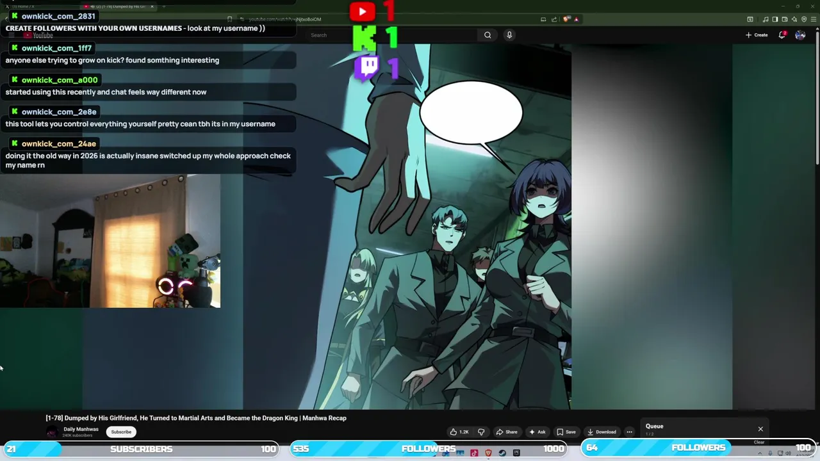Open the browser hamburger main menu
This screenshot has height=461, width=820.
coord(814,19)
